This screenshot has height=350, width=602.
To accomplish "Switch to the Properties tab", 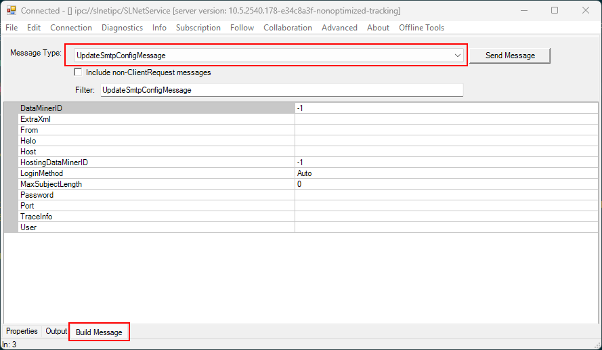I will coord(22,331).
